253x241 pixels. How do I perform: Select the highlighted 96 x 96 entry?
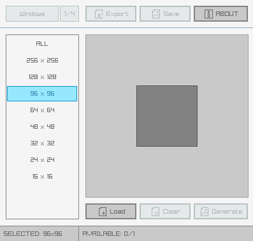42,94
